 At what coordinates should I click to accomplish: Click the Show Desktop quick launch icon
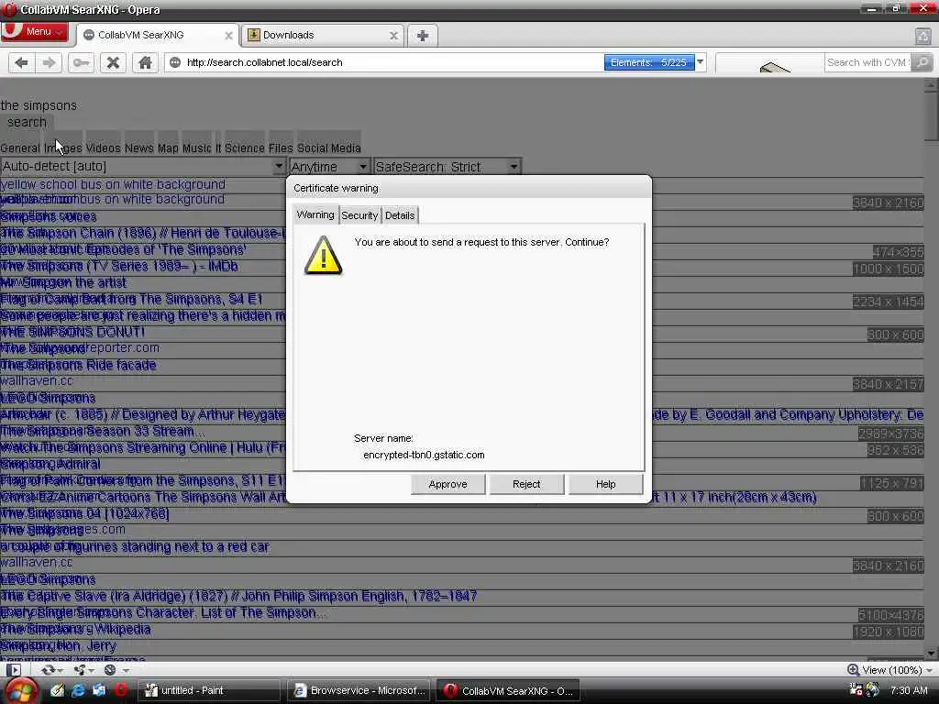[99, 690]
